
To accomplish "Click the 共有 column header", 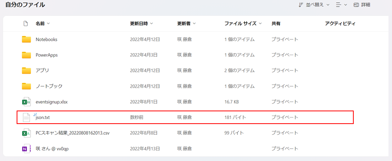I will (x=276, y=23).
